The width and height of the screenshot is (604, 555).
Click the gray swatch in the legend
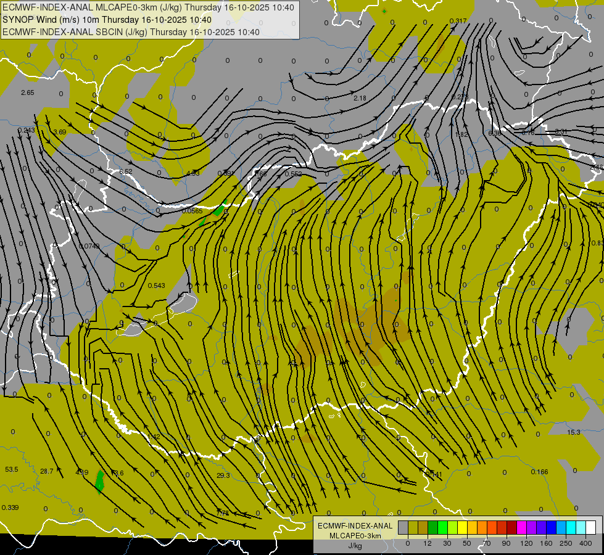(403, 527)
